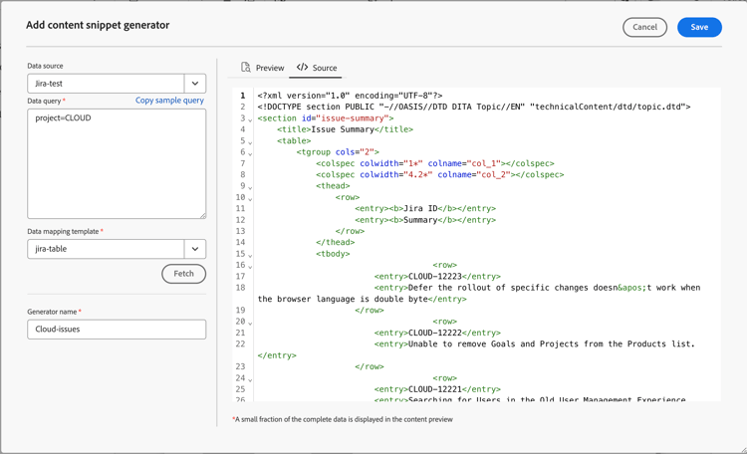This screenshot has height=454, width=747.
Task: Click the Source code brackets icon
Action: (302, 67)
